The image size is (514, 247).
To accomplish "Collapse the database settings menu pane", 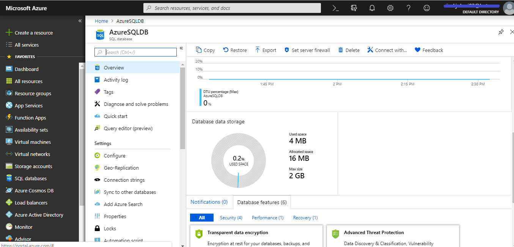I will pos(181,48).
